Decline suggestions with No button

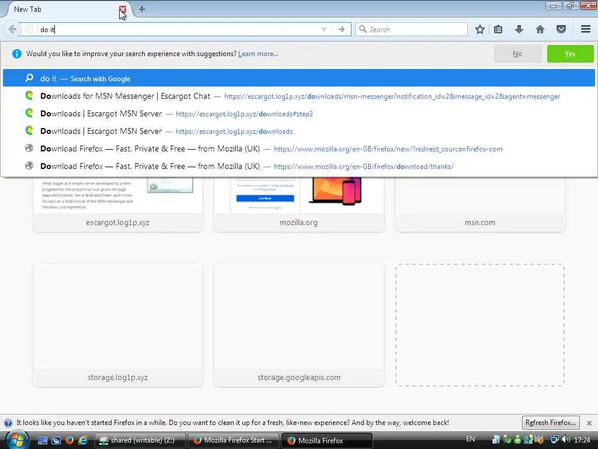click(x=517, y=54)
